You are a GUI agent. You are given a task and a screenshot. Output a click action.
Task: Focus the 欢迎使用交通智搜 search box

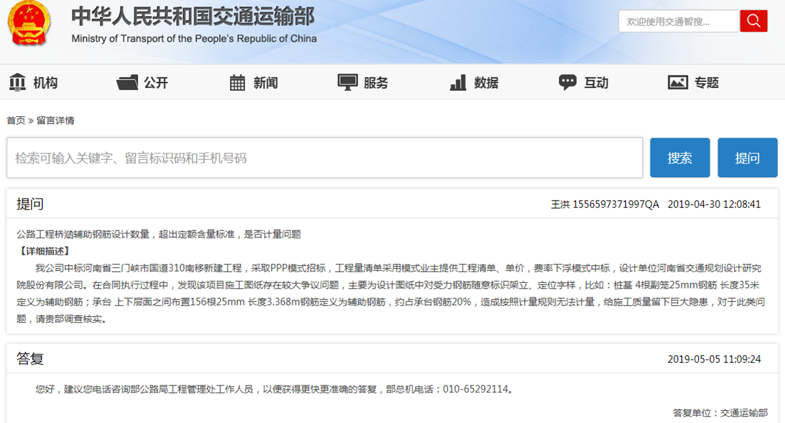[679, 22]
